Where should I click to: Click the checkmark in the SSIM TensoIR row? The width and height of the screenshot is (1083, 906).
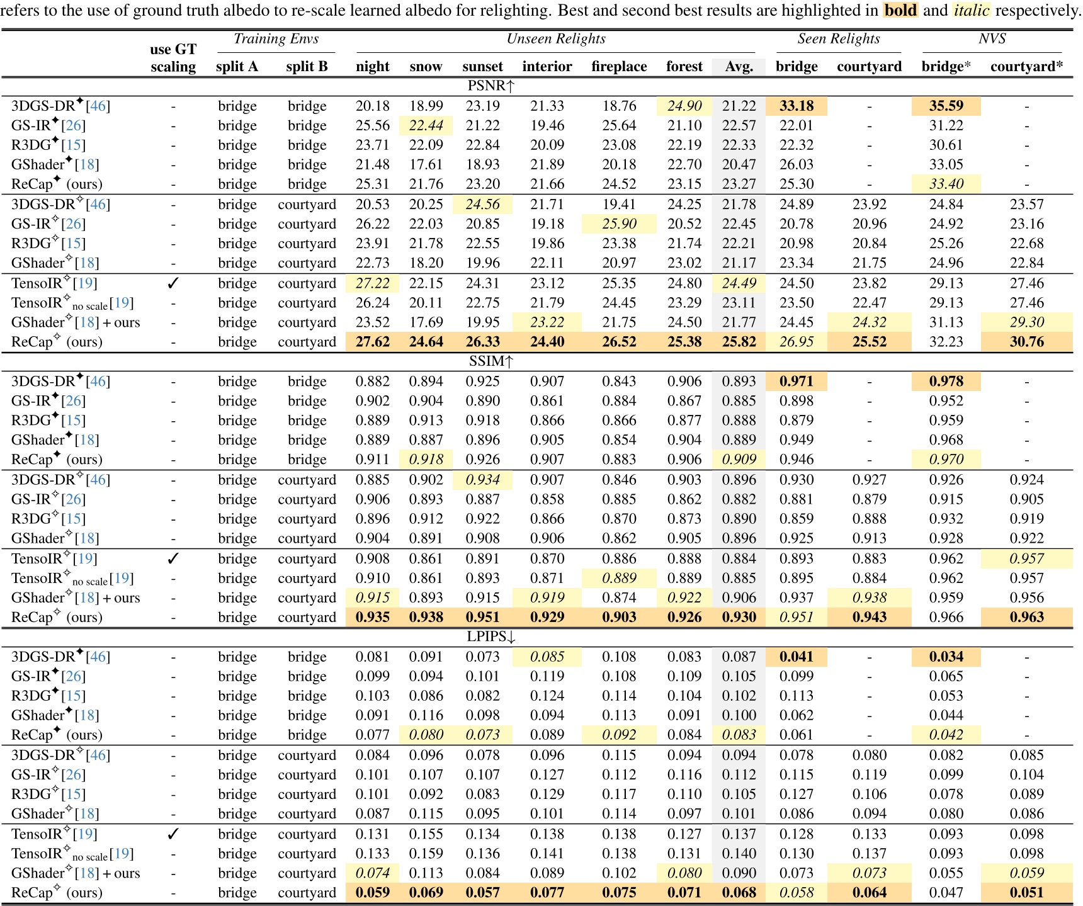click(x=173, y=558)
